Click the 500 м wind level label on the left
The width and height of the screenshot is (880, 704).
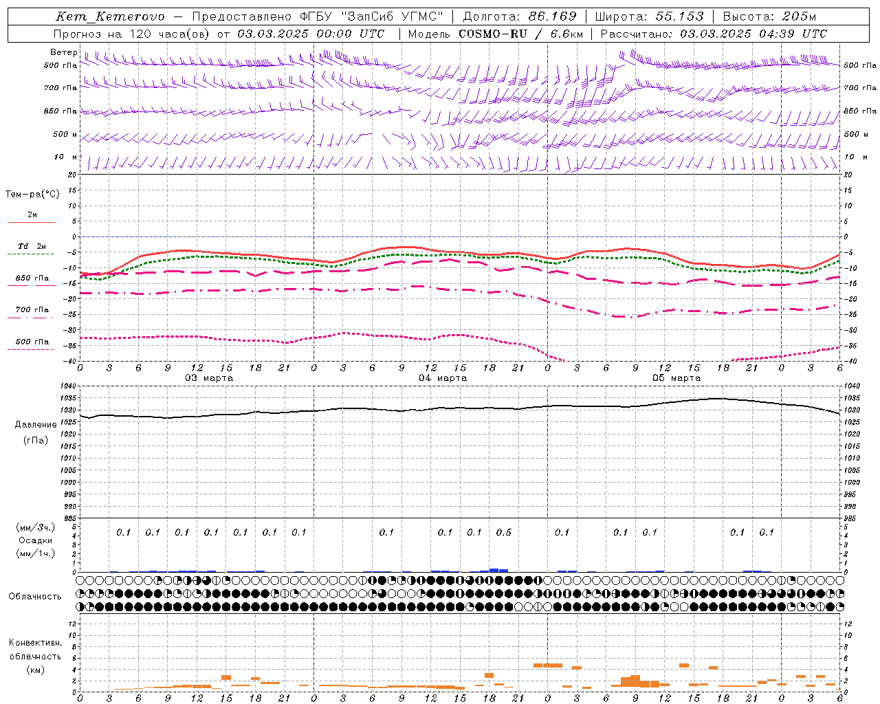point(65,134)
